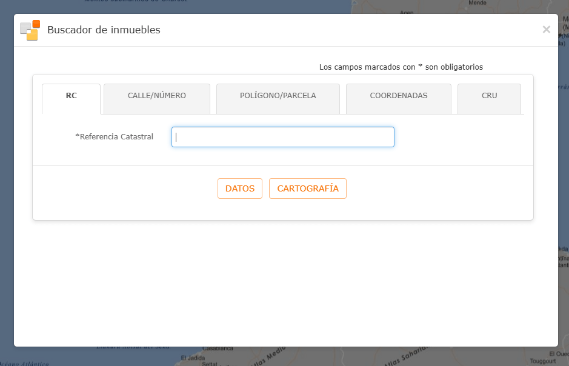Image resolution: width=569 pixels, height=366 pixels.
Task: Switch to the COORDENADAS tab
Action: coord(398,95)
